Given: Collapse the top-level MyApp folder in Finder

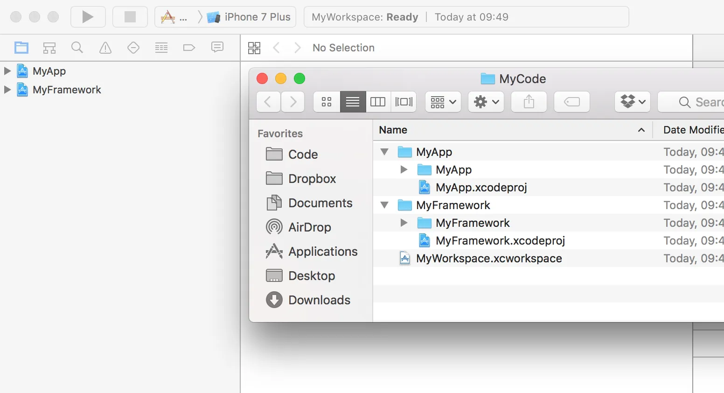Looking at the screenshot, I should click(384, 152).
